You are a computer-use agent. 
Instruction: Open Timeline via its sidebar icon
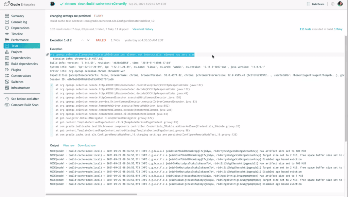coord(7,34)
